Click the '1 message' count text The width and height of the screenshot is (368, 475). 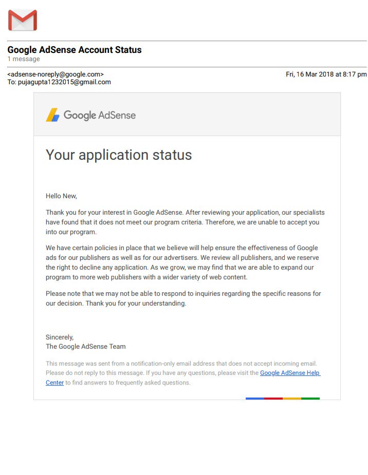point(24,59)
